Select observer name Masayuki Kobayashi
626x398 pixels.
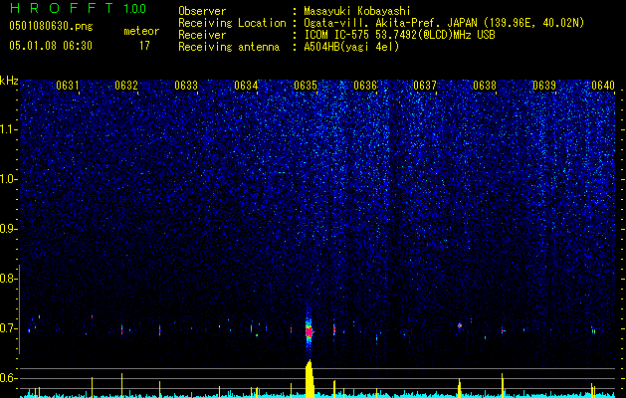(x=357, y=11)
